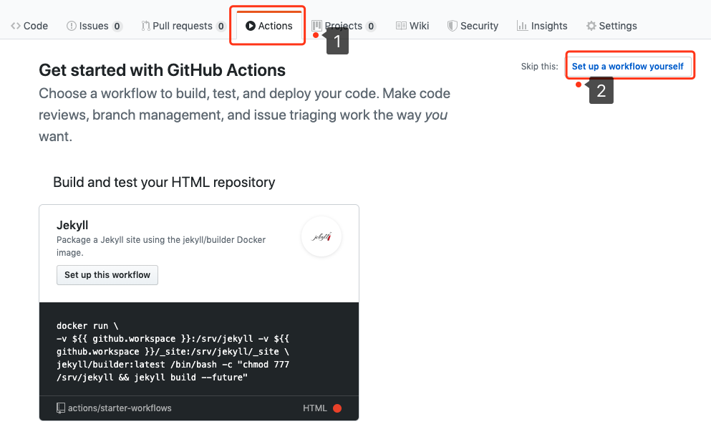
Task: Click the Settings gear icon
Action: (591, 26)
